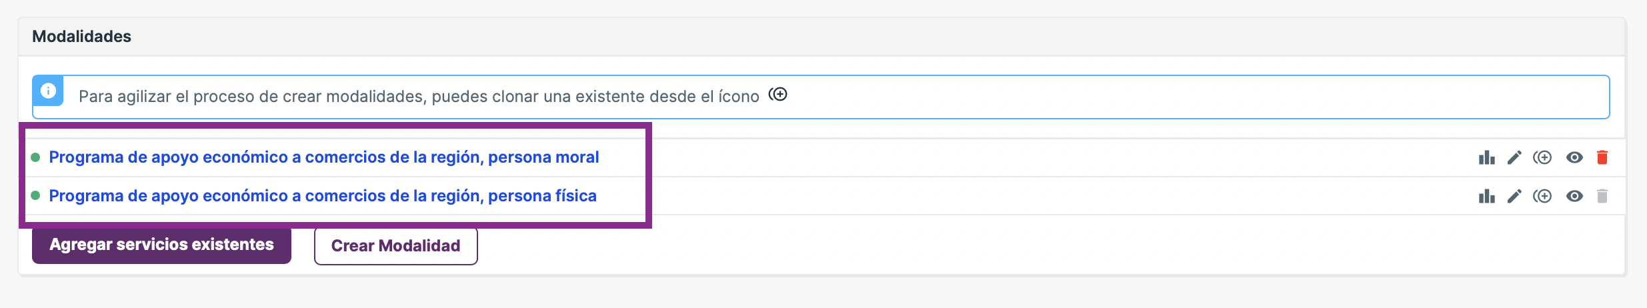Clone the persona moral modality
The width and height of the screenshot is (1647, 308).
(x=1542, y=158)
